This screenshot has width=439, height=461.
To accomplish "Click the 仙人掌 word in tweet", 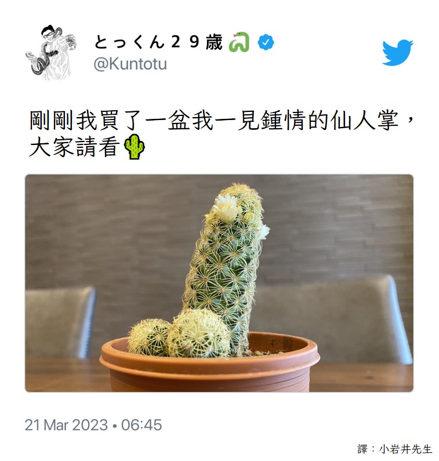I will pos(365,120).
